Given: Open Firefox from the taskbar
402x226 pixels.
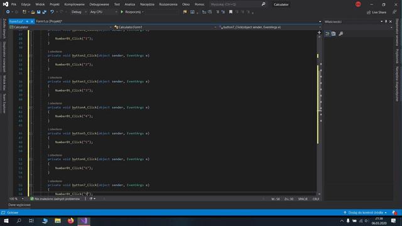Looking at the screenshot, I should pyautogui.click(x=70, y=220).
